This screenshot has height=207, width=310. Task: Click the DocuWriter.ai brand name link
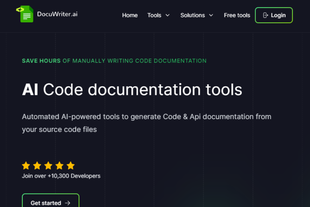57,14
